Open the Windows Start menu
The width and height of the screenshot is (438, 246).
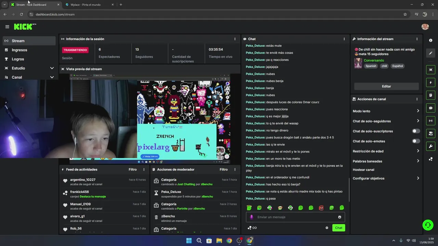point(189,241)
